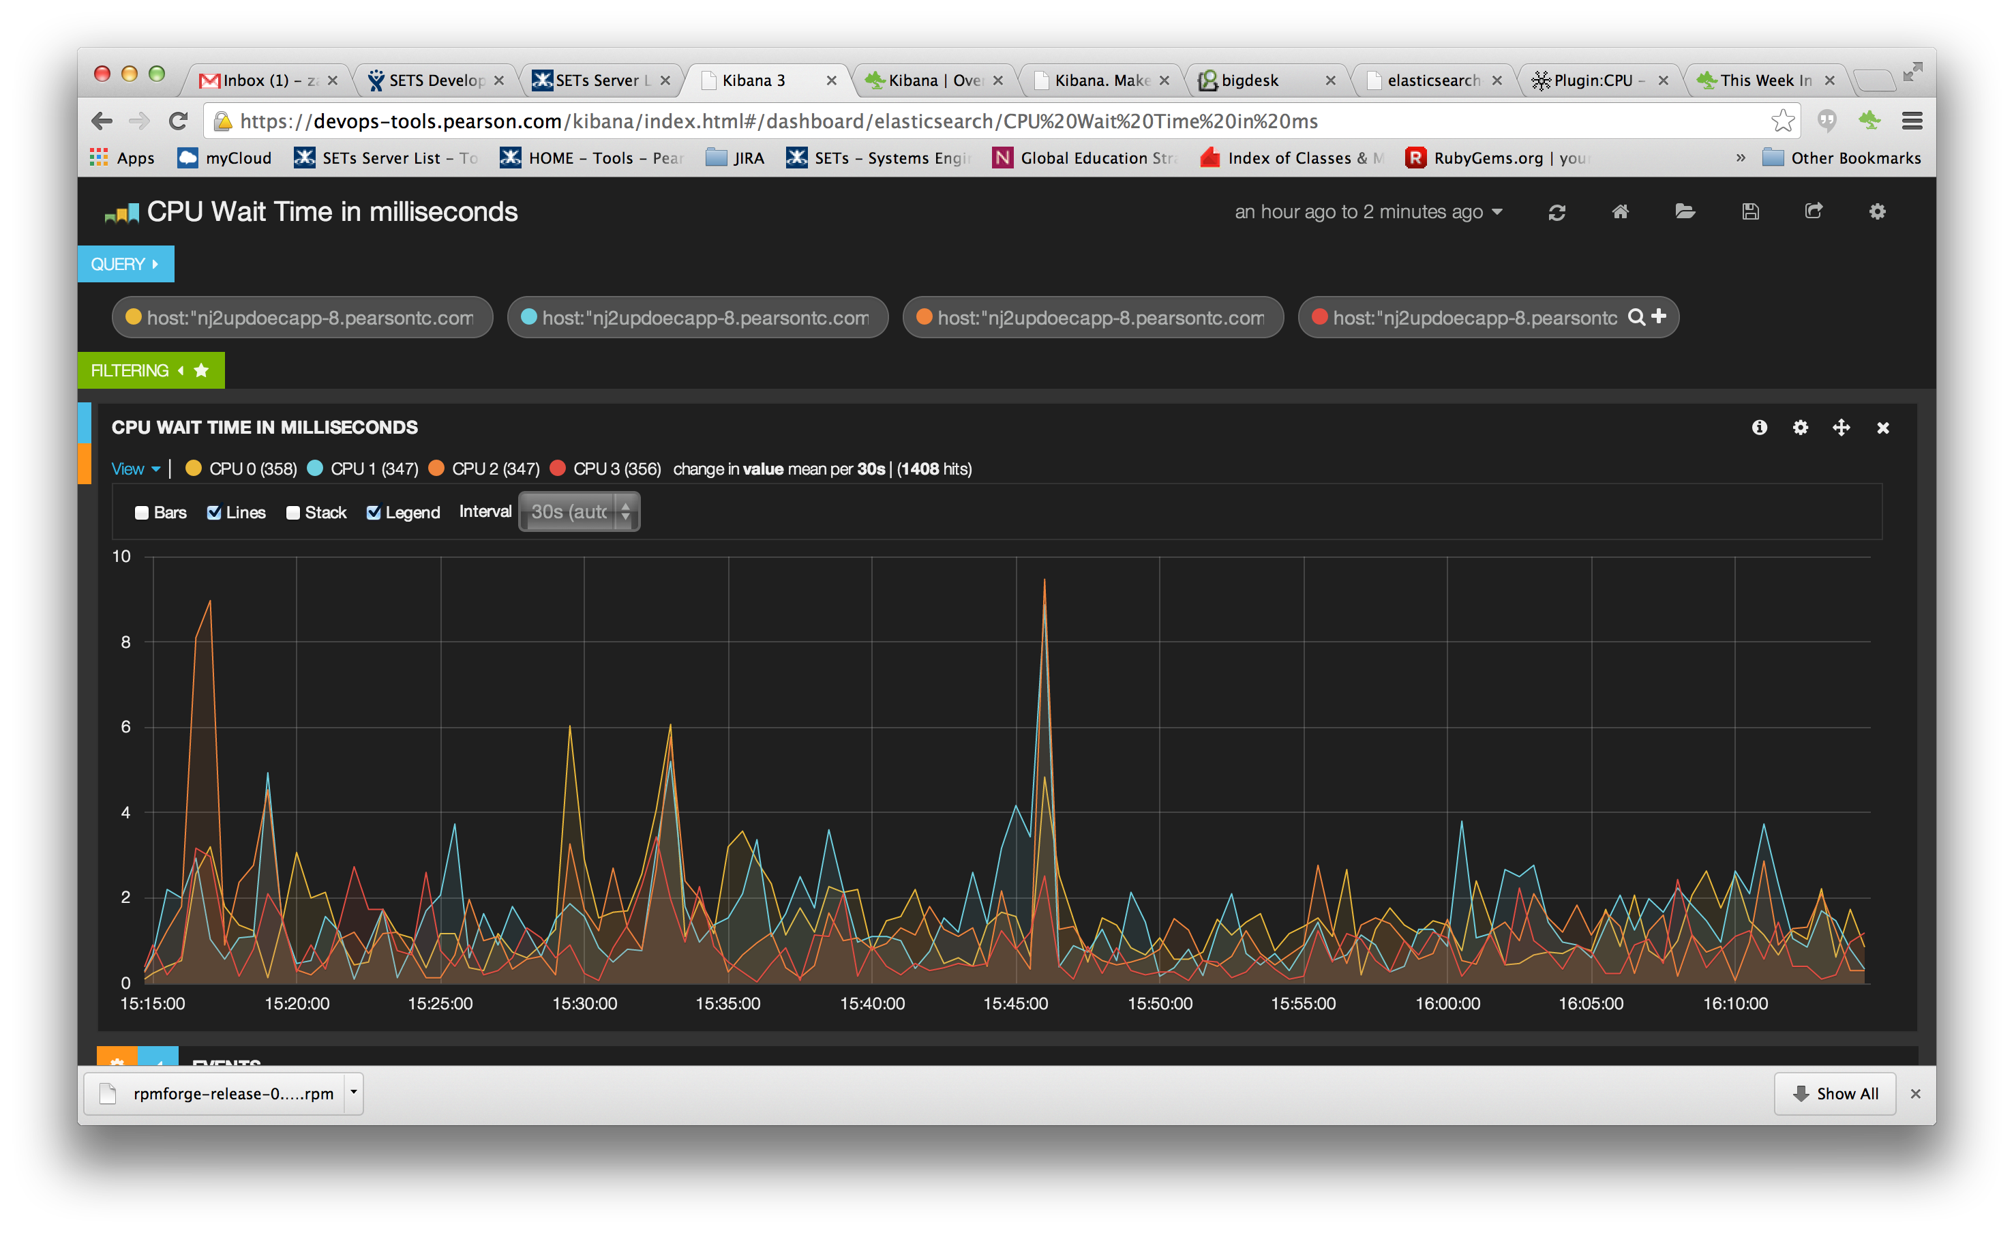Enter browser fullscreen with arrows icon
The height and width of the screenshot is (1233, 2014).
tap(1912, 73)
